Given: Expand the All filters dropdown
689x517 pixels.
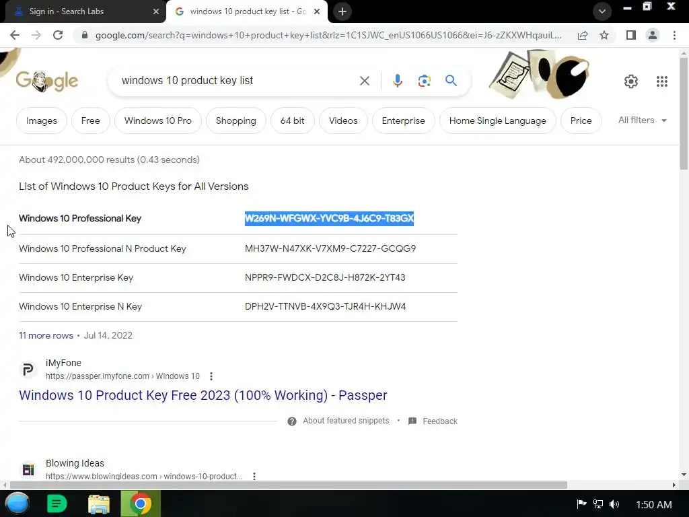Looking at the screenshot, I should 643,120.
